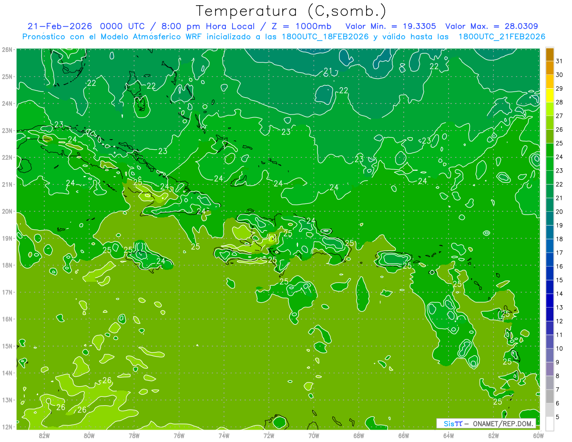Click the 72W longitude label
Viewport: 572px width, 442px height.
point(269,435)
